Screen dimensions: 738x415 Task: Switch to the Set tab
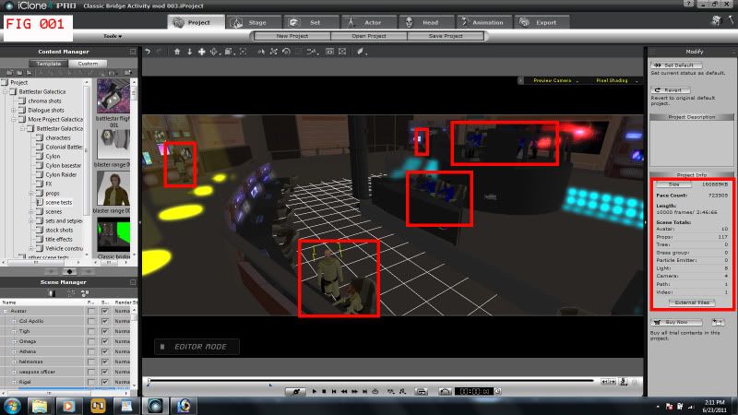pos(312,22)
